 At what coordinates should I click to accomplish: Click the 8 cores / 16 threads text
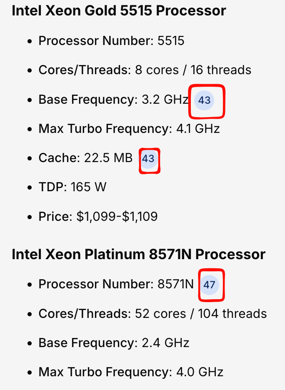(193, 70)
